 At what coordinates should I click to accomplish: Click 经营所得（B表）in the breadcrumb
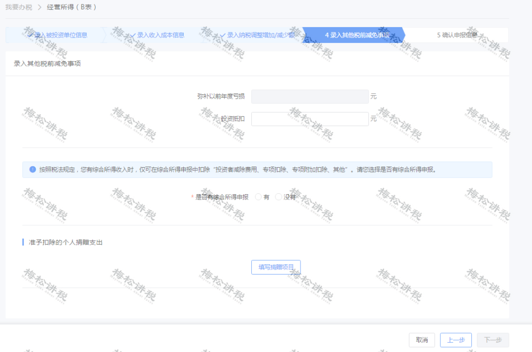pos(72,7)
